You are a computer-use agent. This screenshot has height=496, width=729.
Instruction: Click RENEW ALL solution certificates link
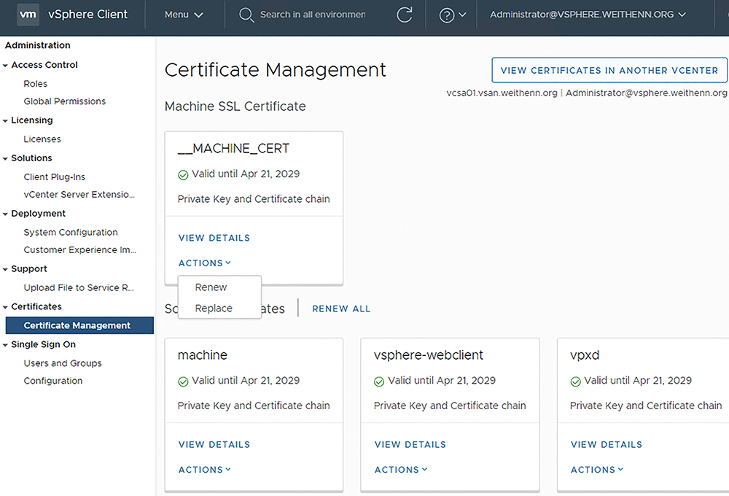(341, 309)
